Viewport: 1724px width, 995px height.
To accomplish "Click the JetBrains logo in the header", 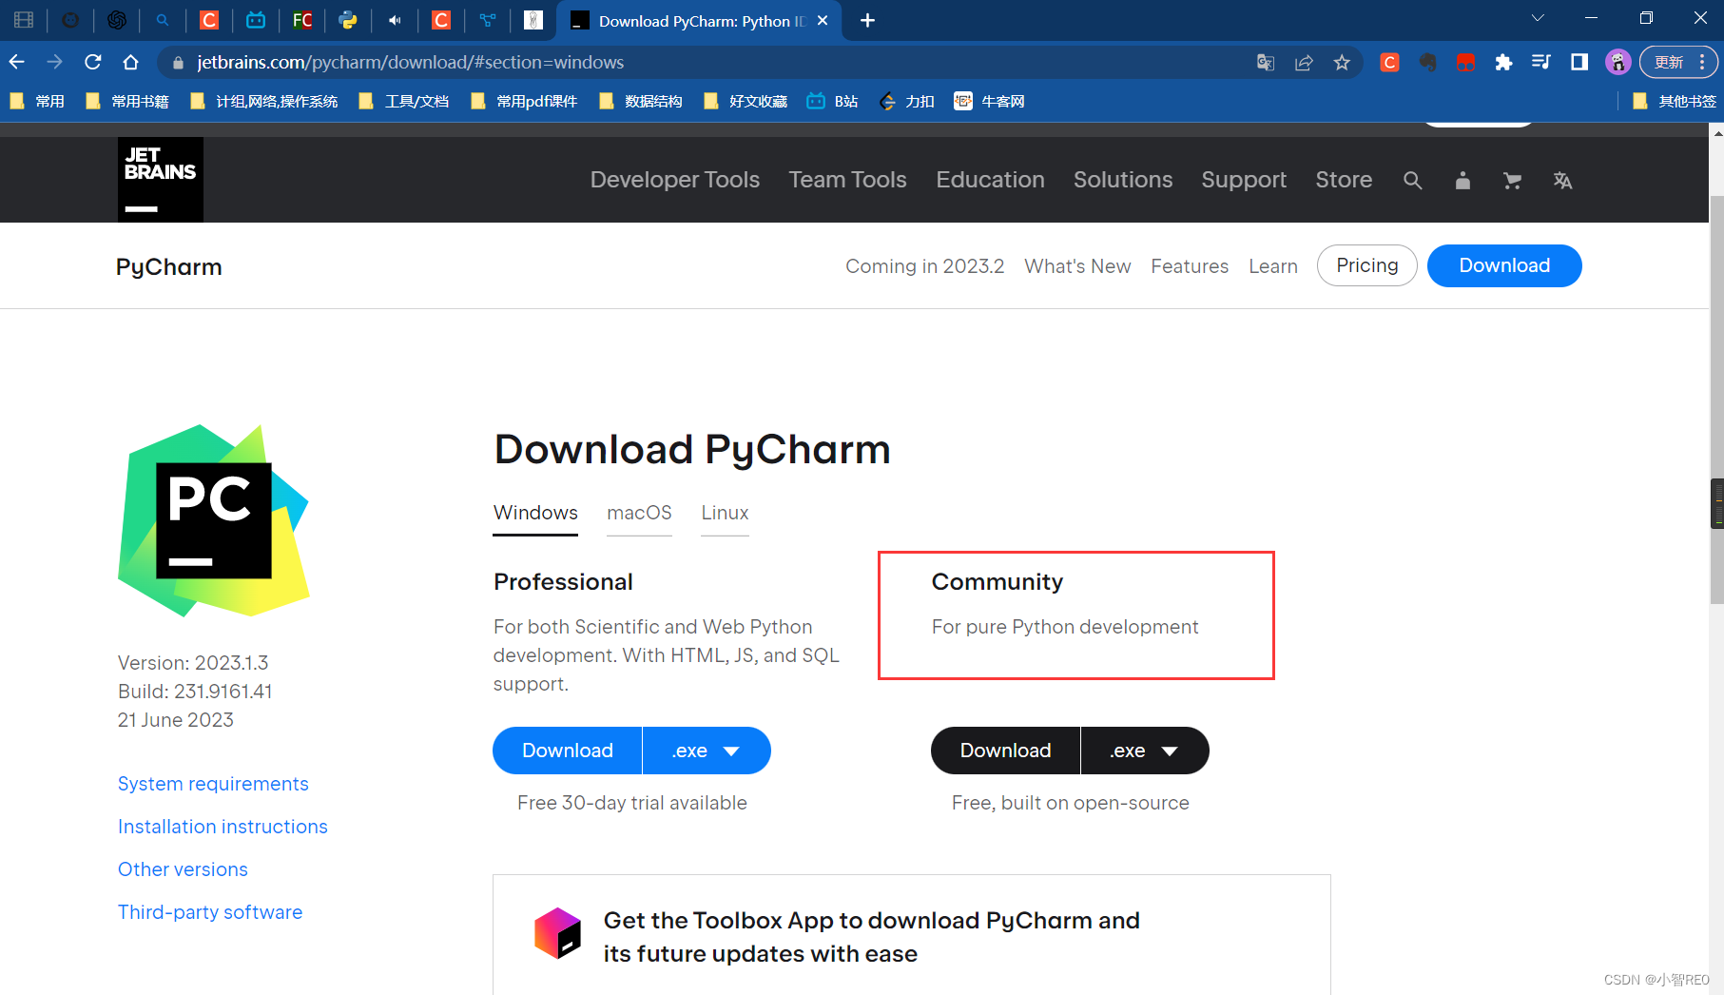I will [160, 180].
